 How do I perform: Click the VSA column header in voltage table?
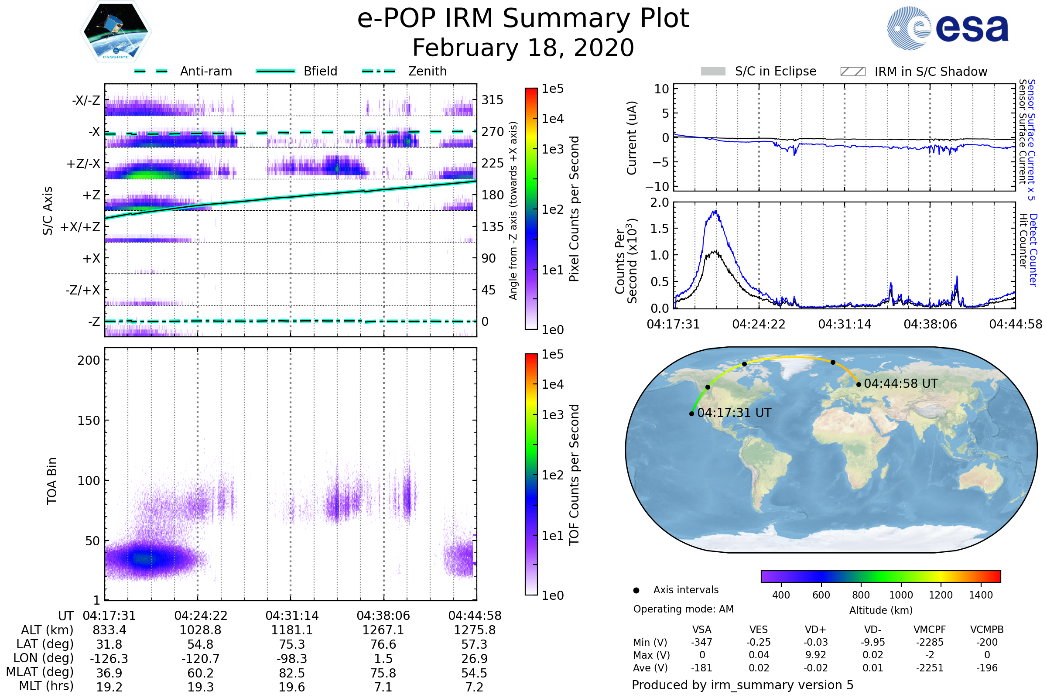point(701,630)
